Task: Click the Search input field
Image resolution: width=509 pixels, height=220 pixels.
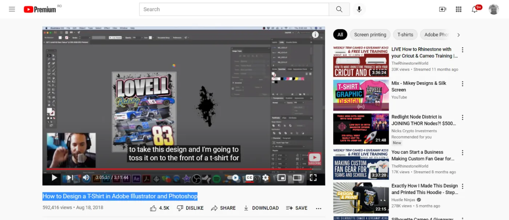Action: pos(234,9)
